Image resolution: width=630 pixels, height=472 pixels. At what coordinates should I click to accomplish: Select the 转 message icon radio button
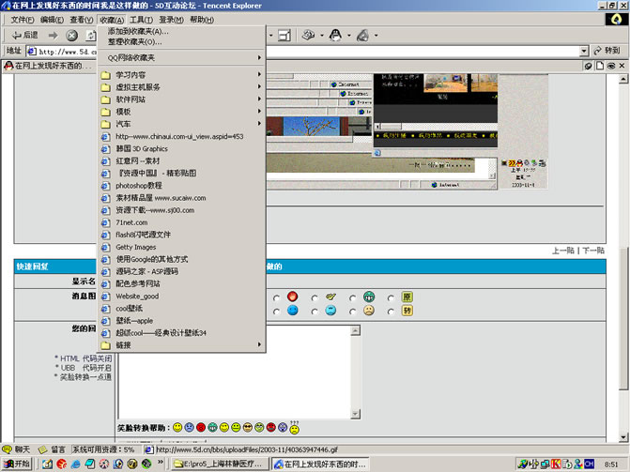(391, 312)
